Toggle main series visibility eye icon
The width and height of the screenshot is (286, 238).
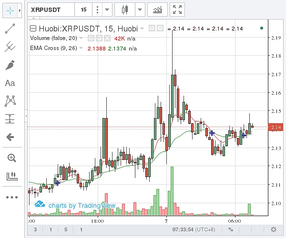point(152,28)
